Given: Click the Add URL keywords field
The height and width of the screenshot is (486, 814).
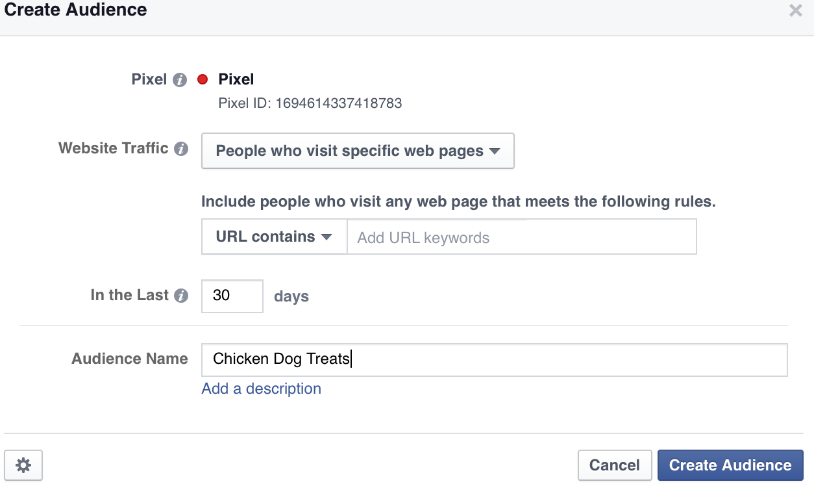Looking at the screenshot, I should 522,237.
